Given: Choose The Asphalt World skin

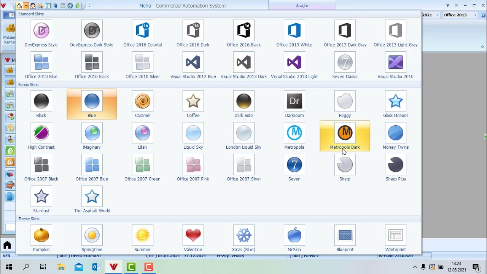Looking at the screenshot, I should coord(92,199).
